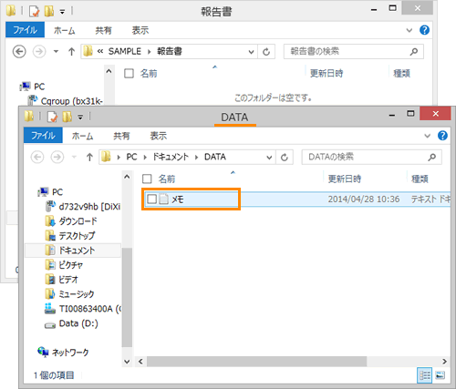456x389 pixels.
Task: Click Back arrow in DATA window
Action: coord(37,157)
